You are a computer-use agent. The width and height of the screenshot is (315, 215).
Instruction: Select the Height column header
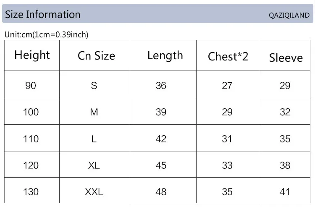[x=32, y=55]
